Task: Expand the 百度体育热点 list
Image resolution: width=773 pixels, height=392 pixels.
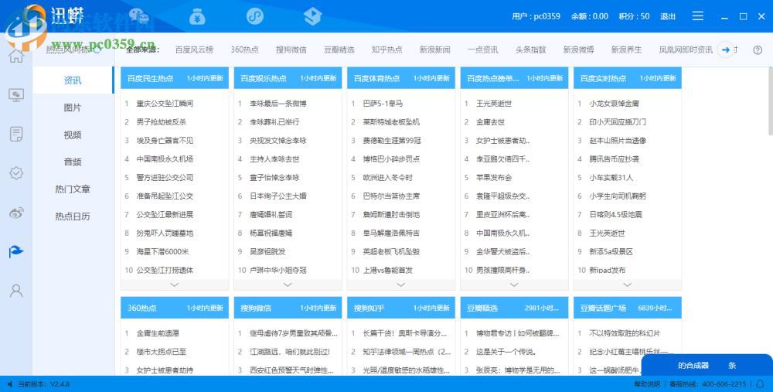Action: click(x=400, y=285)
